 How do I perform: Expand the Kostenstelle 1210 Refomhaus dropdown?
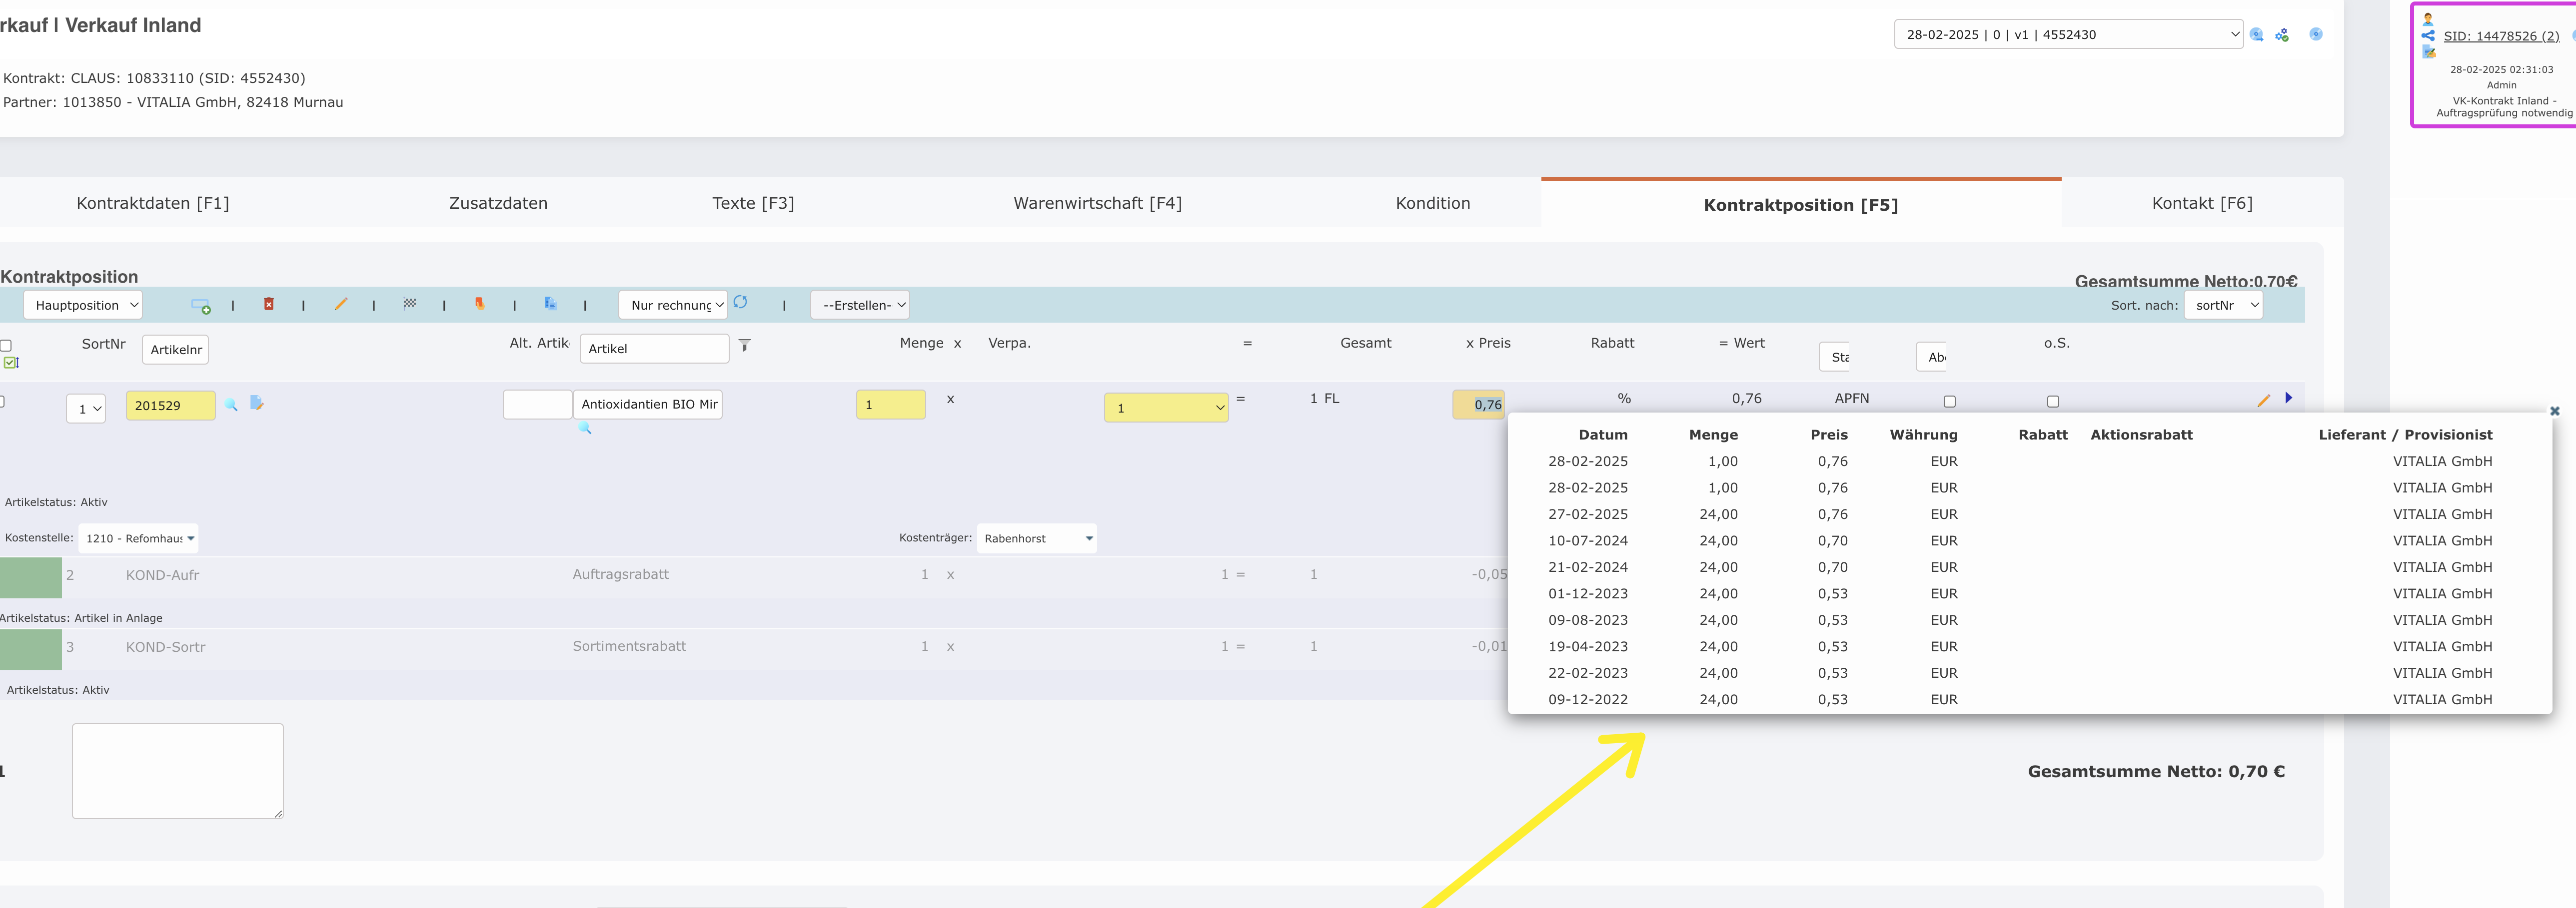pos(139,538)
